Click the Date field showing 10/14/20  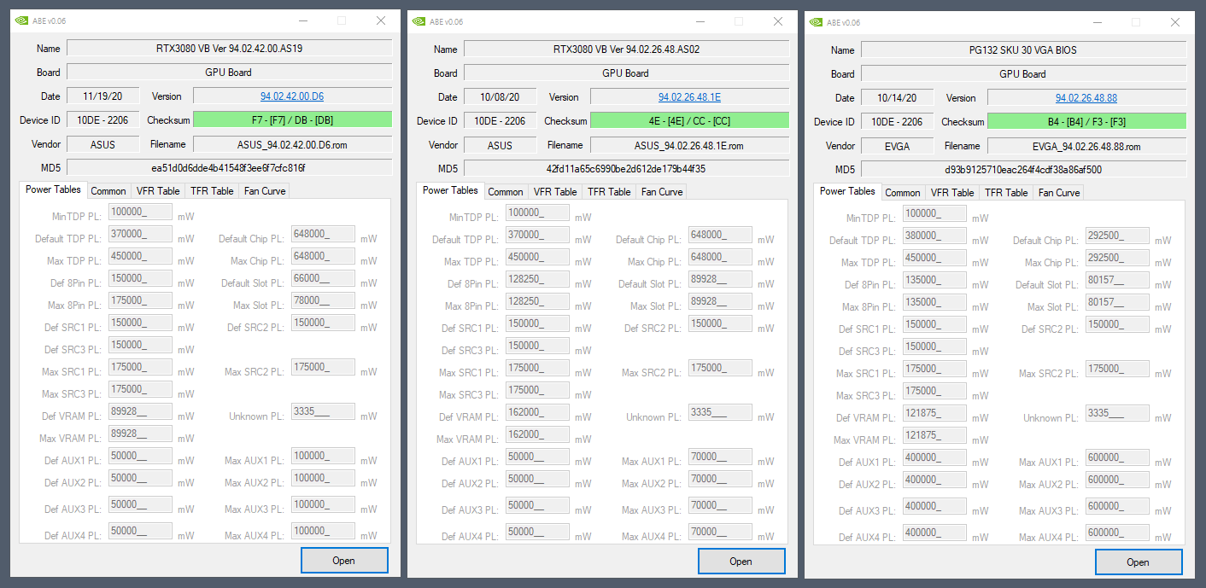click(x=897, y=98)
